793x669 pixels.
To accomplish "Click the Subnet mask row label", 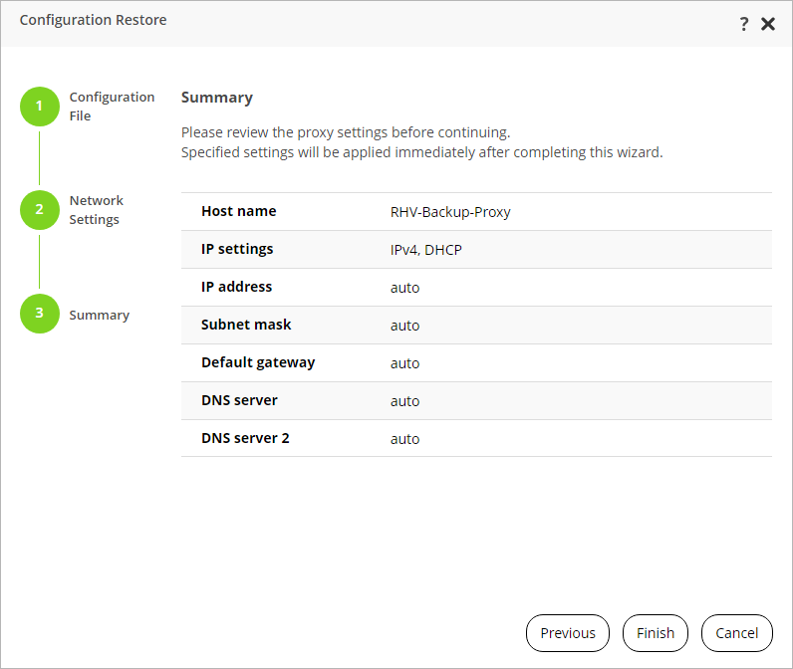I will point(246,325).
